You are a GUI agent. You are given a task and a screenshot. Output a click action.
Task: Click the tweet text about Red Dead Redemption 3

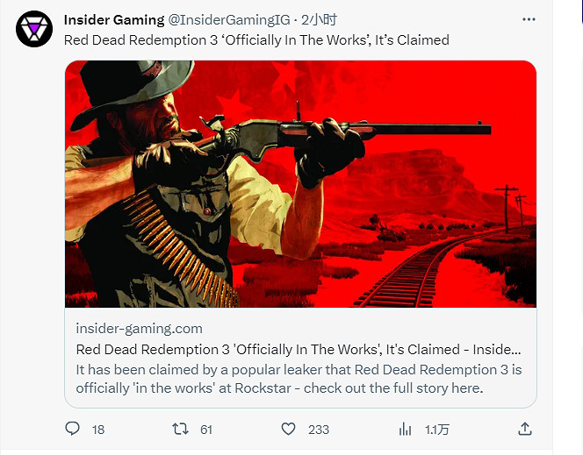pyautogui.click(x=256, y=39)
